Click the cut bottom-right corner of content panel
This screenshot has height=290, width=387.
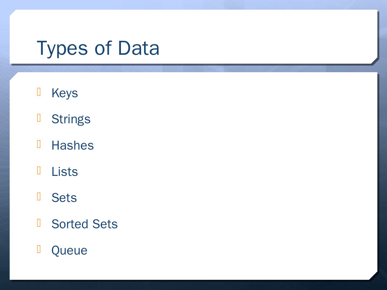pyautogui.click(x=374, y=276)
